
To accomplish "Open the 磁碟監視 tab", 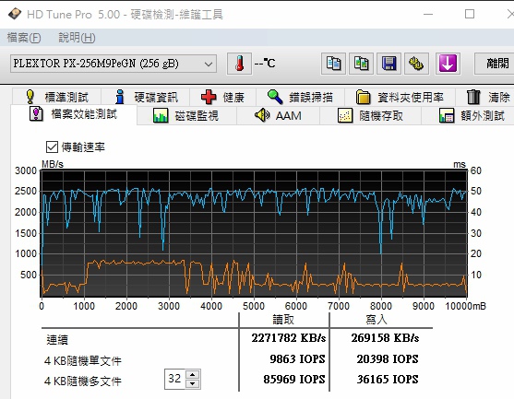I will 186,115.
